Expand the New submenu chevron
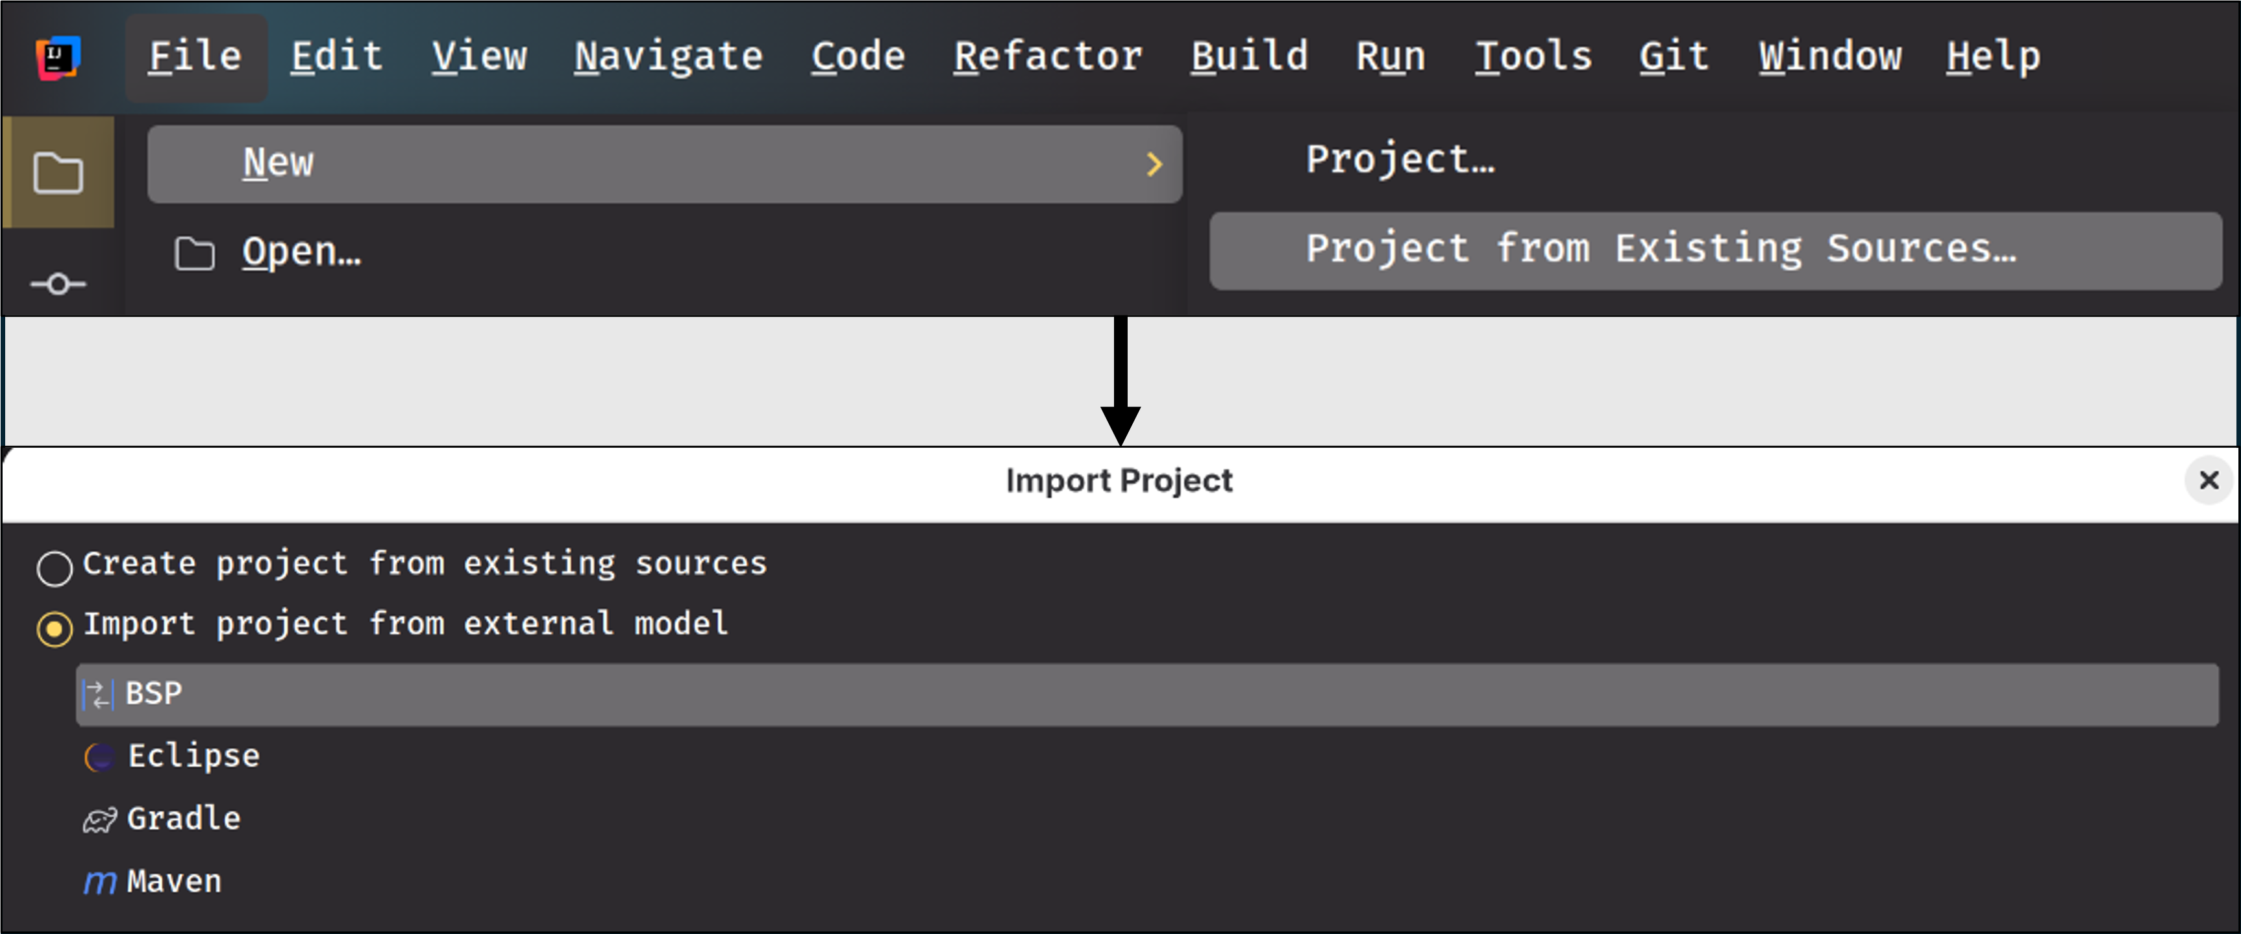 click(x=1156, y=164)
